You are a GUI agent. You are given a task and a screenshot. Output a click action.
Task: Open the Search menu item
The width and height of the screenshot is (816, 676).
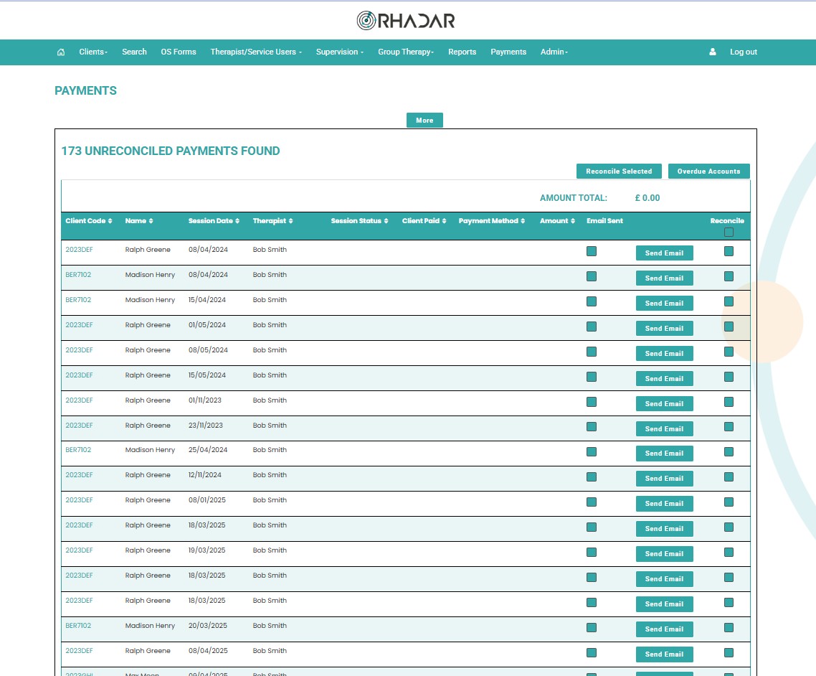point(134,52)
